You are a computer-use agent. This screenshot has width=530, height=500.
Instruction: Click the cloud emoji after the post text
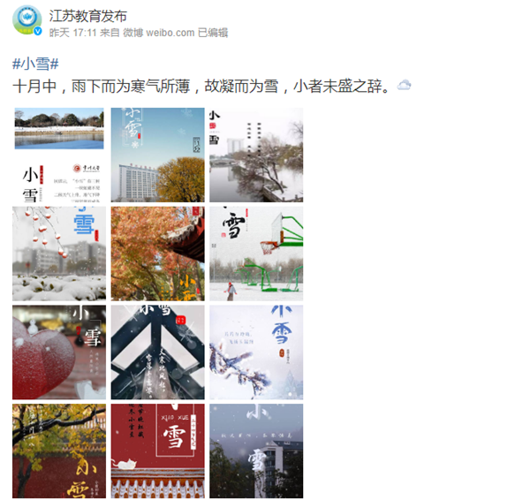[404, 85]
